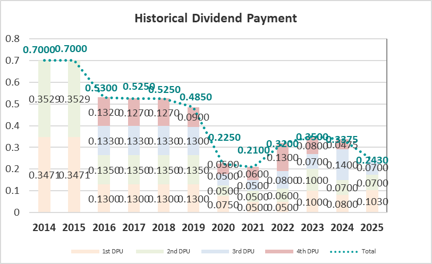Select the 0.2100 total data label
The height and width of the screenshot is (264, 432).
tap(255, 150)
